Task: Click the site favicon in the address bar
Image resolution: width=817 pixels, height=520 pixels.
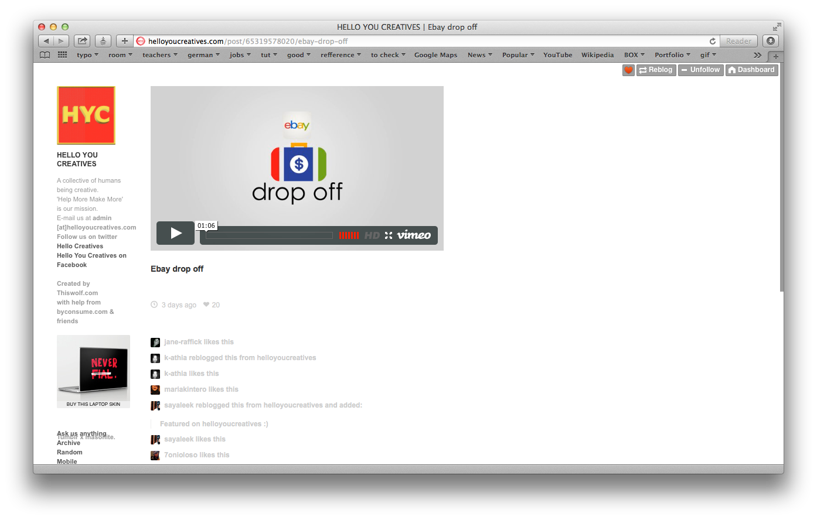Action: tap(141, 41)
